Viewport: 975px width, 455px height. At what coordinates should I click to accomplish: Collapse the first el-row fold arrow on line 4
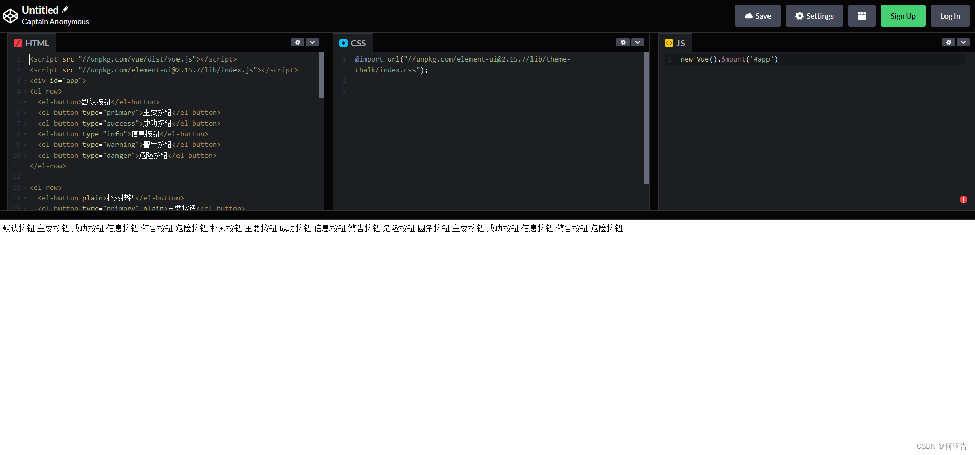click(25, 92)
